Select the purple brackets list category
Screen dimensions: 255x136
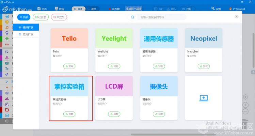point(7,93)
